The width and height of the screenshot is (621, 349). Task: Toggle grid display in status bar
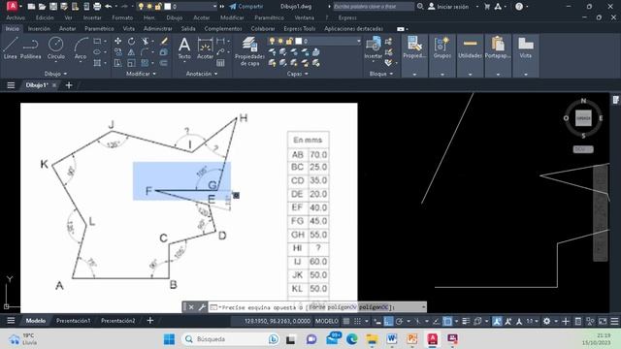click(346, 321)
